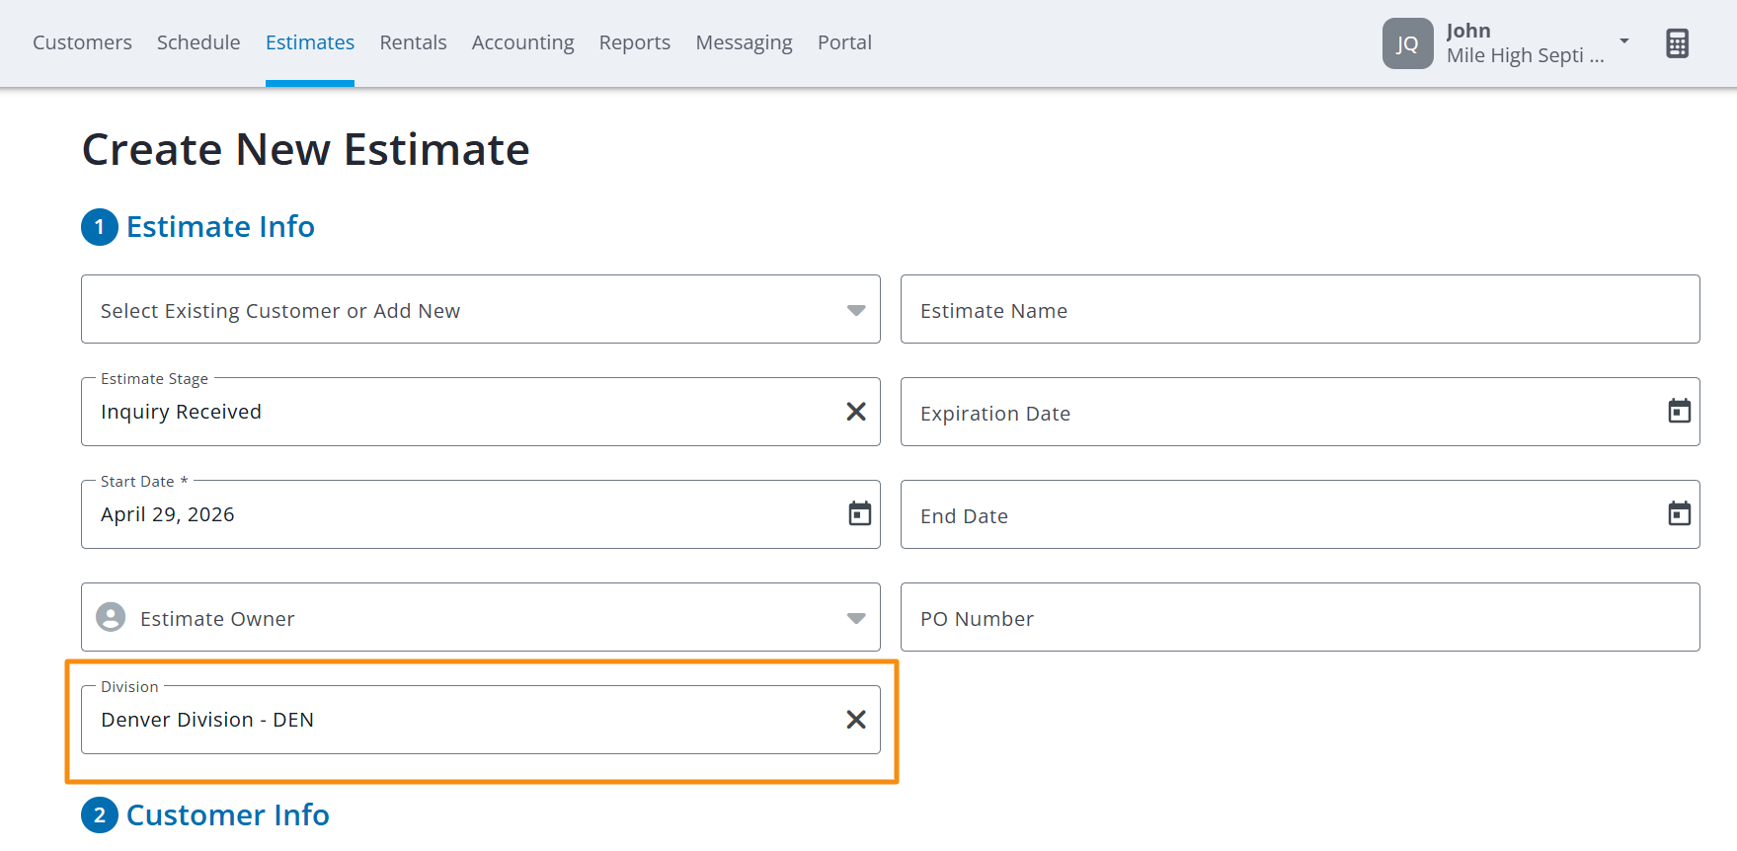
Task: Open the user account dropdown arrow
Action: pyautogui.click(x=1623, y=41)
